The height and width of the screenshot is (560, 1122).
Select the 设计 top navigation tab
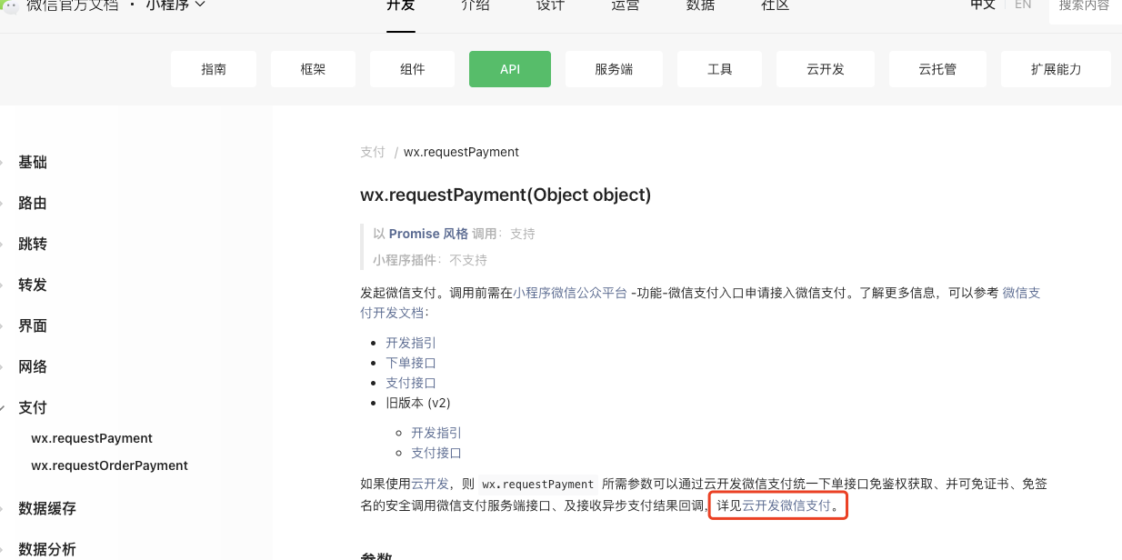pyautogui.click(x=550, y=5)
